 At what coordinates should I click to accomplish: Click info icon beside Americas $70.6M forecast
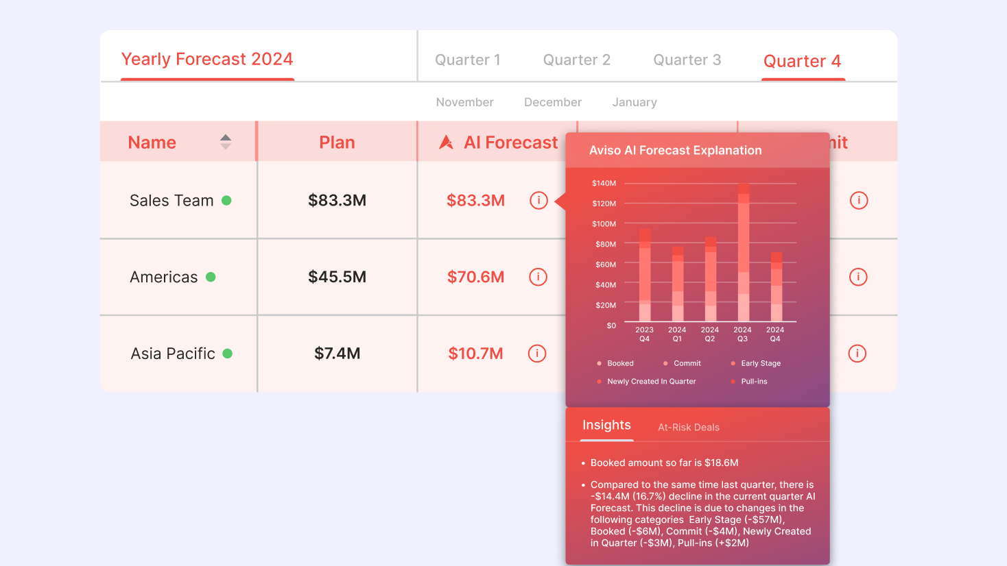[x=538, y=277]
